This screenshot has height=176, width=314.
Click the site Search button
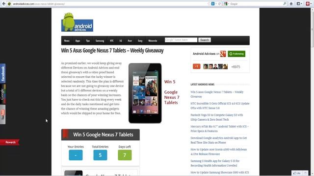[x=205, y=40]
